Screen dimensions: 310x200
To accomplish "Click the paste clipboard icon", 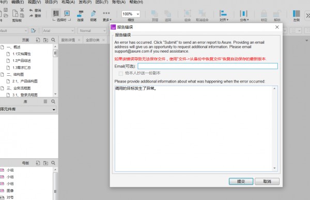I will click(15, 13).
